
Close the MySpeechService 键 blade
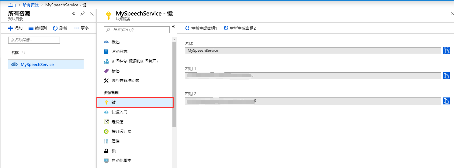452,14
